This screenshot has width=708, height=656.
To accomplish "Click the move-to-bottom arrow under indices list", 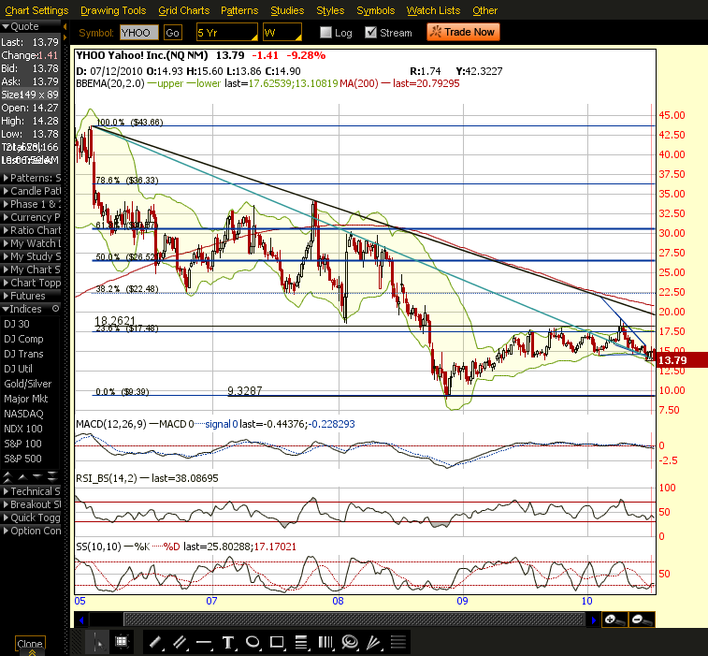I will tap(52, 476).
